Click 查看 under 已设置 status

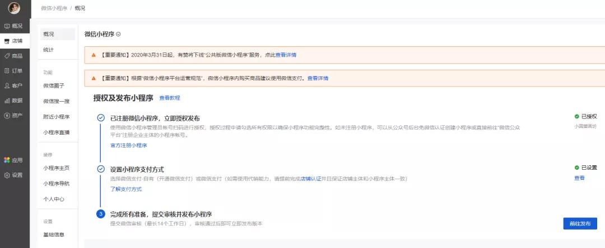coord(580,178)
